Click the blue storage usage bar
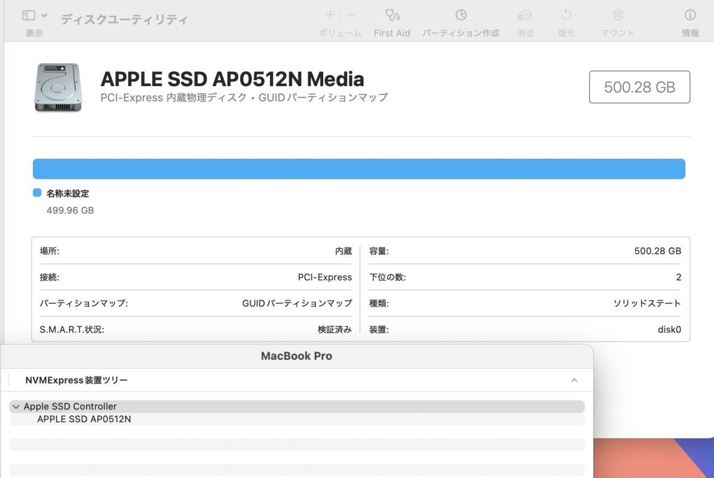 (x=358, y=168)
